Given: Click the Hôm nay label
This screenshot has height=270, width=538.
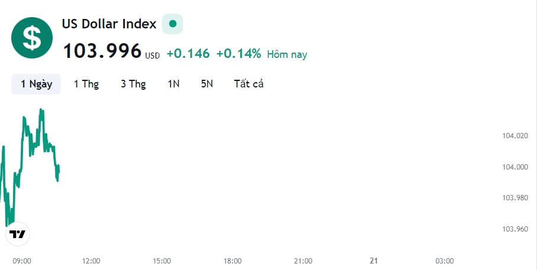Looking at the screenshot, I should (287, 54).
